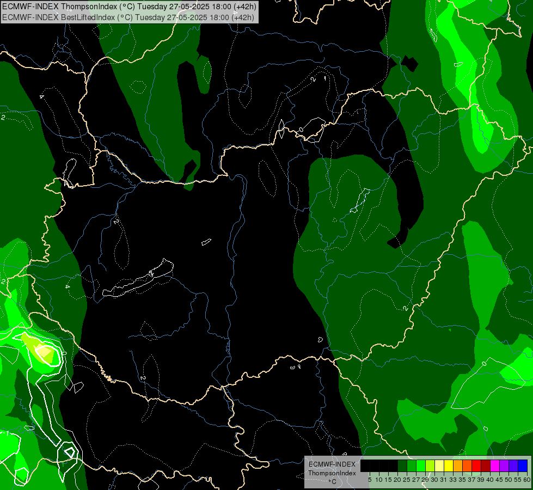
Task: Select the magenta 40–45 legend swatch
Action: pyautogui.click(x=495, y=466)
